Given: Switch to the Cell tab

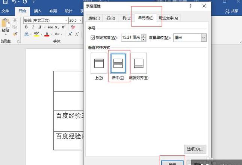Looking at the screenshot, I should (x=146, y=18).
